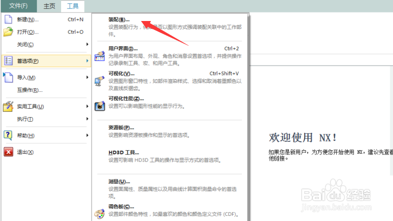The image size is (393, 221).
Task: Click Utilities (实用工具) menu label
Action: click(x=31, y=107)
